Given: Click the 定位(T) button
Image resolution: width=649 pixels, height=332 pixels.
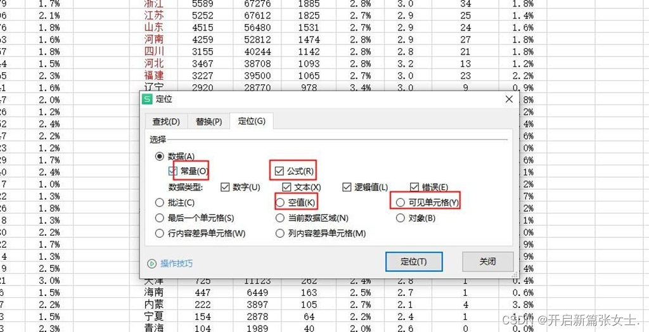Looking at the screenshot, I should [414, 262].
